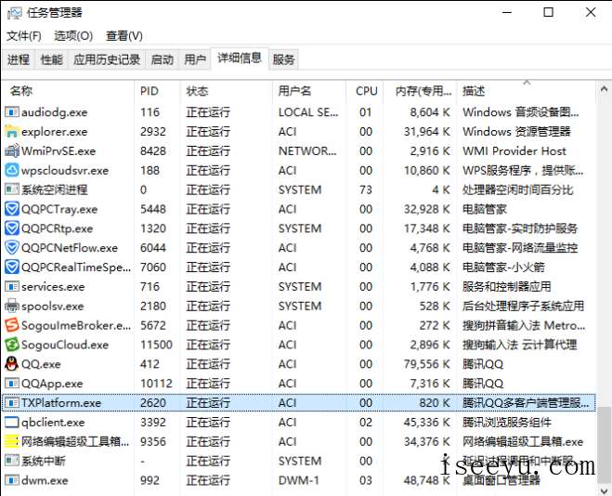612x496 pixels.
Task: Switch to the 进程 tab
Action: click(x=19, y=59)
